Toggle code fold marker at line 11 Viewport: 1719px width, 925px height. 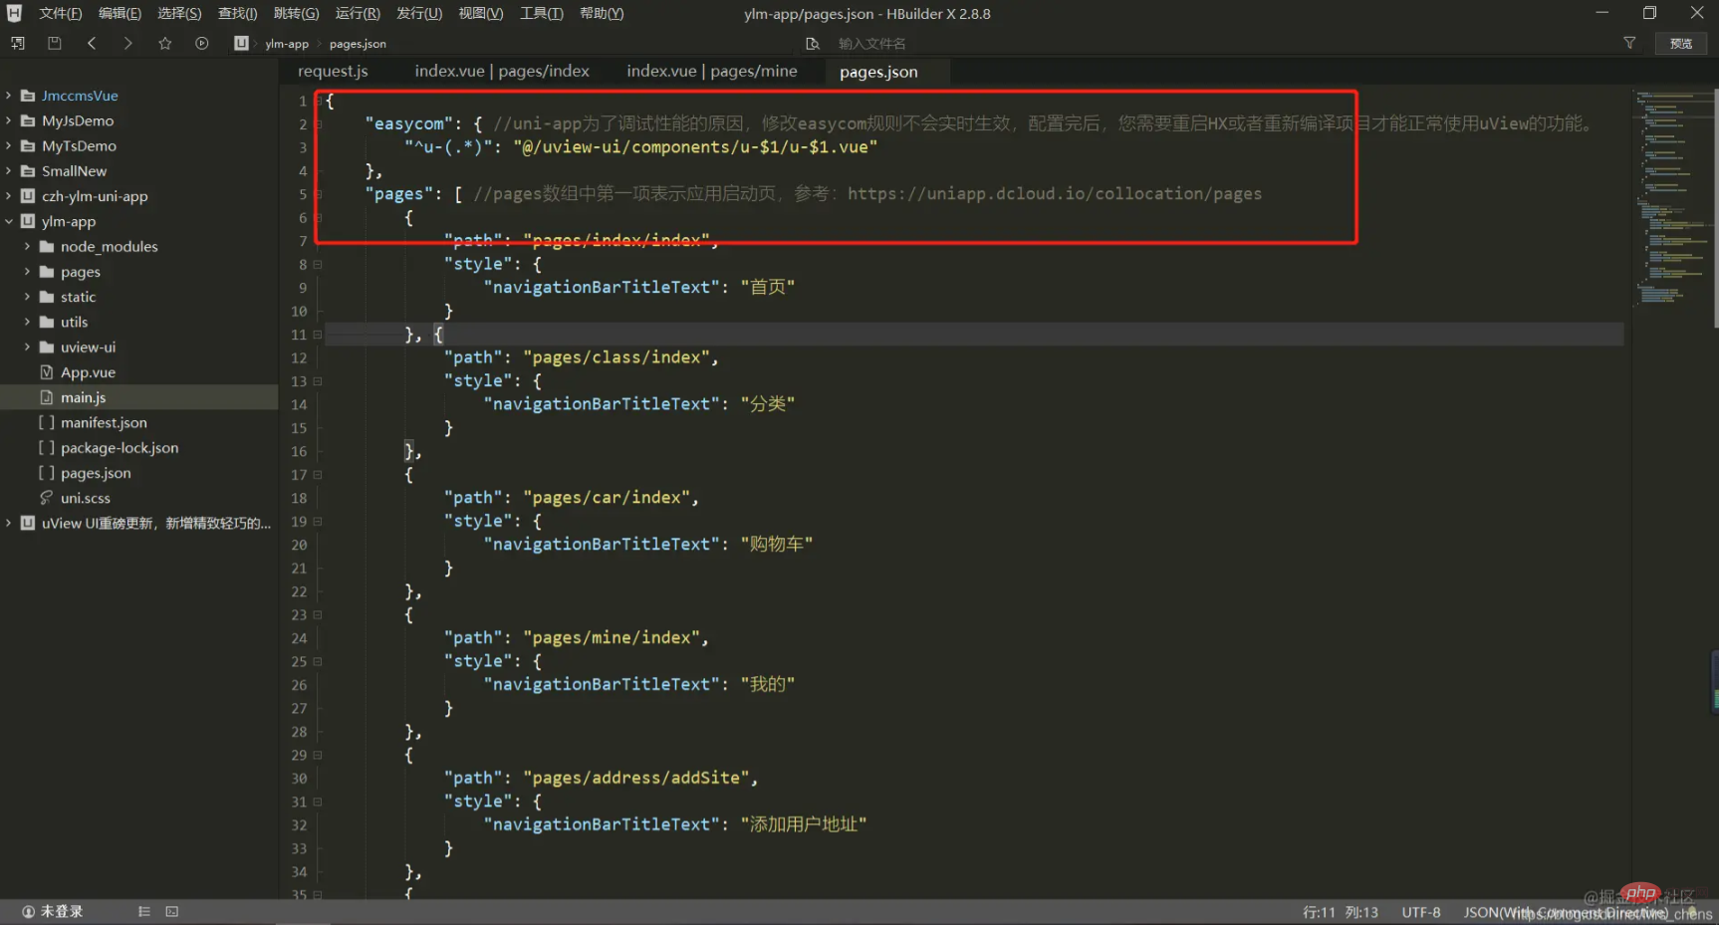pyautogui.click(x=318, y=335)
